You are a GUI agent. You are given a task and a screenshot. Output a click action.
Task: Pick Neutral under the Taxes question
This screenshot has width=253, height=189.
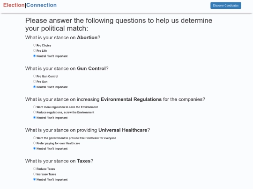tap(34, 179)
